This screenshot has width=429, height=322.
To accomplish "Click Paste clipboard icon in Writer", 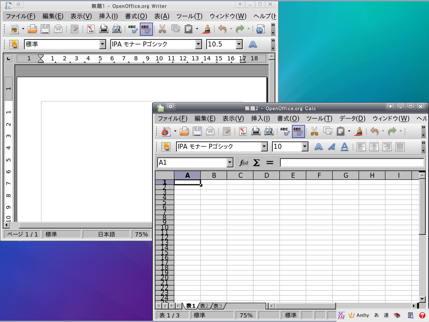I will [x=189, y=29].
